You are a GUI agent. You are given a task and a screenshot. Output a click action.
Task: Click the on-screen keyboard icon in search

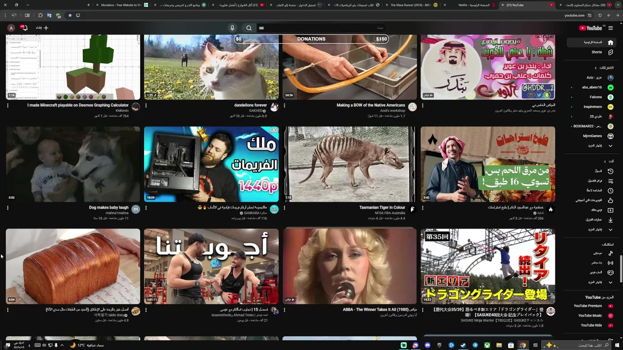[x=261, y=28]
